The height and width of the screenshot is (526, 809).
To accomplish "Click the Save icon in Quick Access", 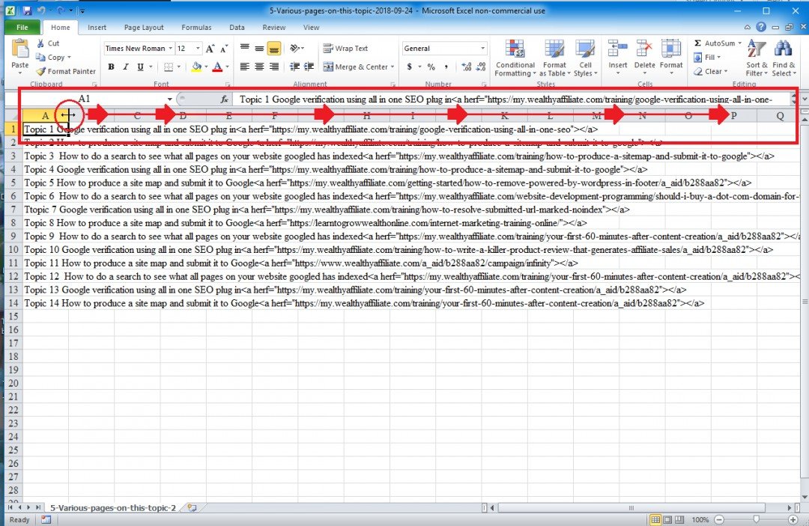I will point(27,10).
